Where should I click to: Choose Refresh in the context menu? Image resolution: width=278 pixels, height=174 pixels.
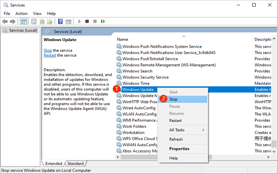coord(182,139)
